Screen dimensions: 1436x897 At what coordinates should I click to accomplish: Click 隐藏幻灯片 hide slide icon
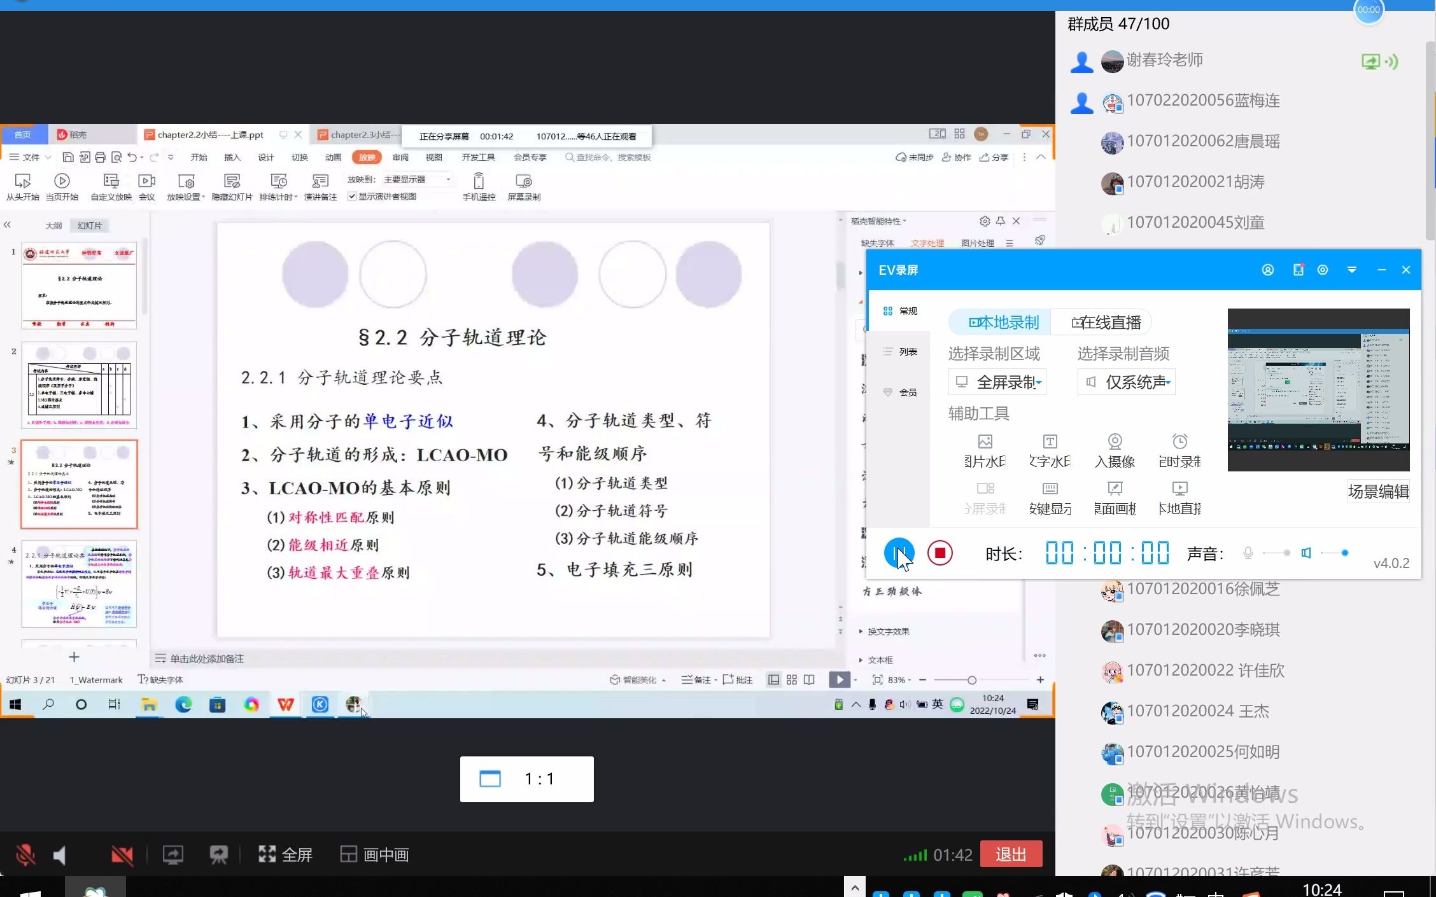232,187
